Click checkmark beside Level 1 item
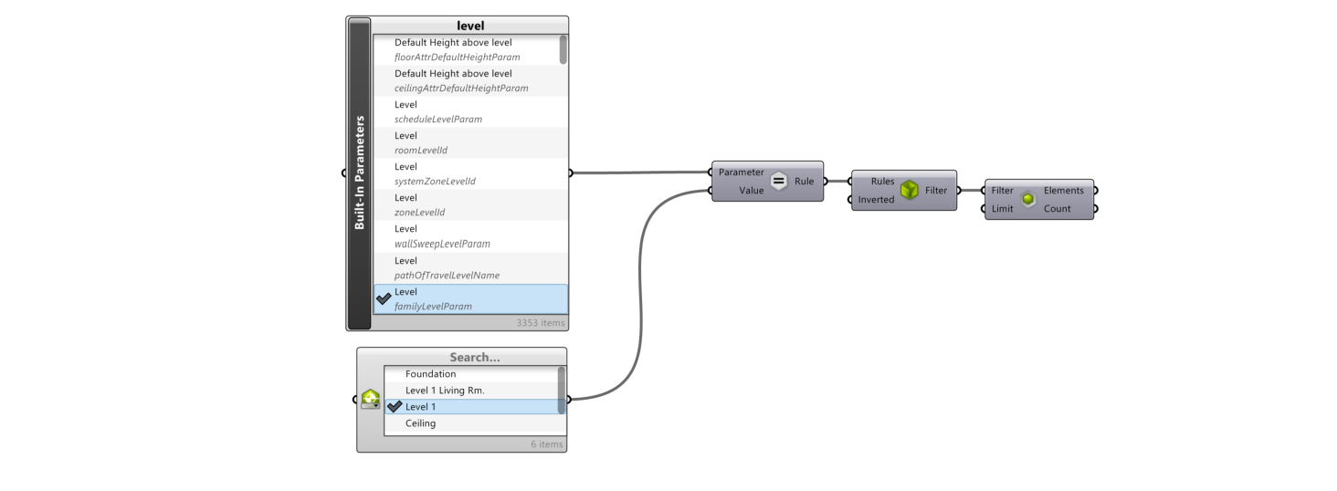This screenshot has width=1337, height=491. tap(395, 407)
